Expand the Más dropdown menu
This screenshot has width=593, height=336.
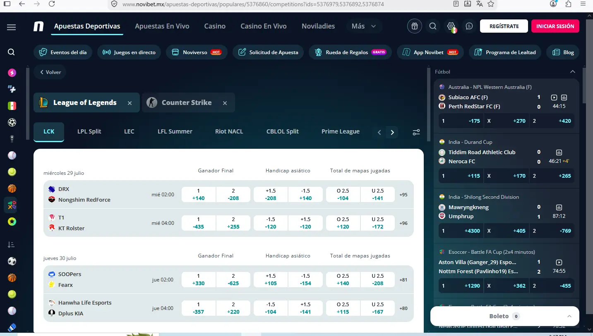tap(364, 26)
